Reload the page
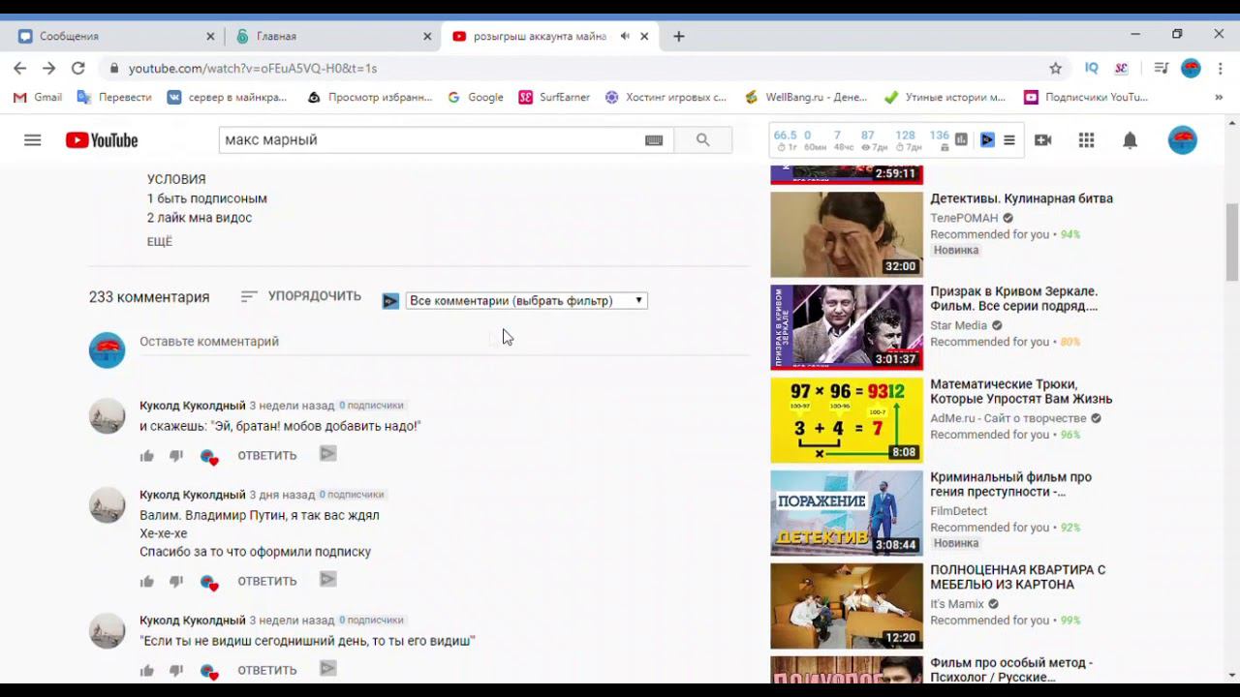 point(77,68)
